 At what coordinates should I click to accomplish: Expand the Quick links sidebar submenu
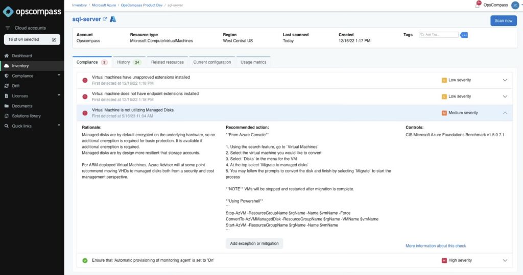point(59,126)
